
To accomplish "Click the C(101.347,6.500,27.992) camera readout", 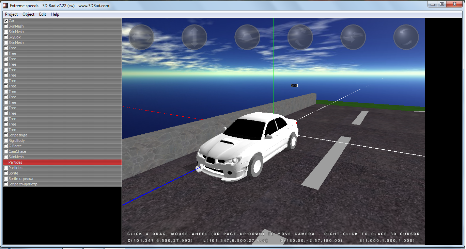I will tap(160, 240).
